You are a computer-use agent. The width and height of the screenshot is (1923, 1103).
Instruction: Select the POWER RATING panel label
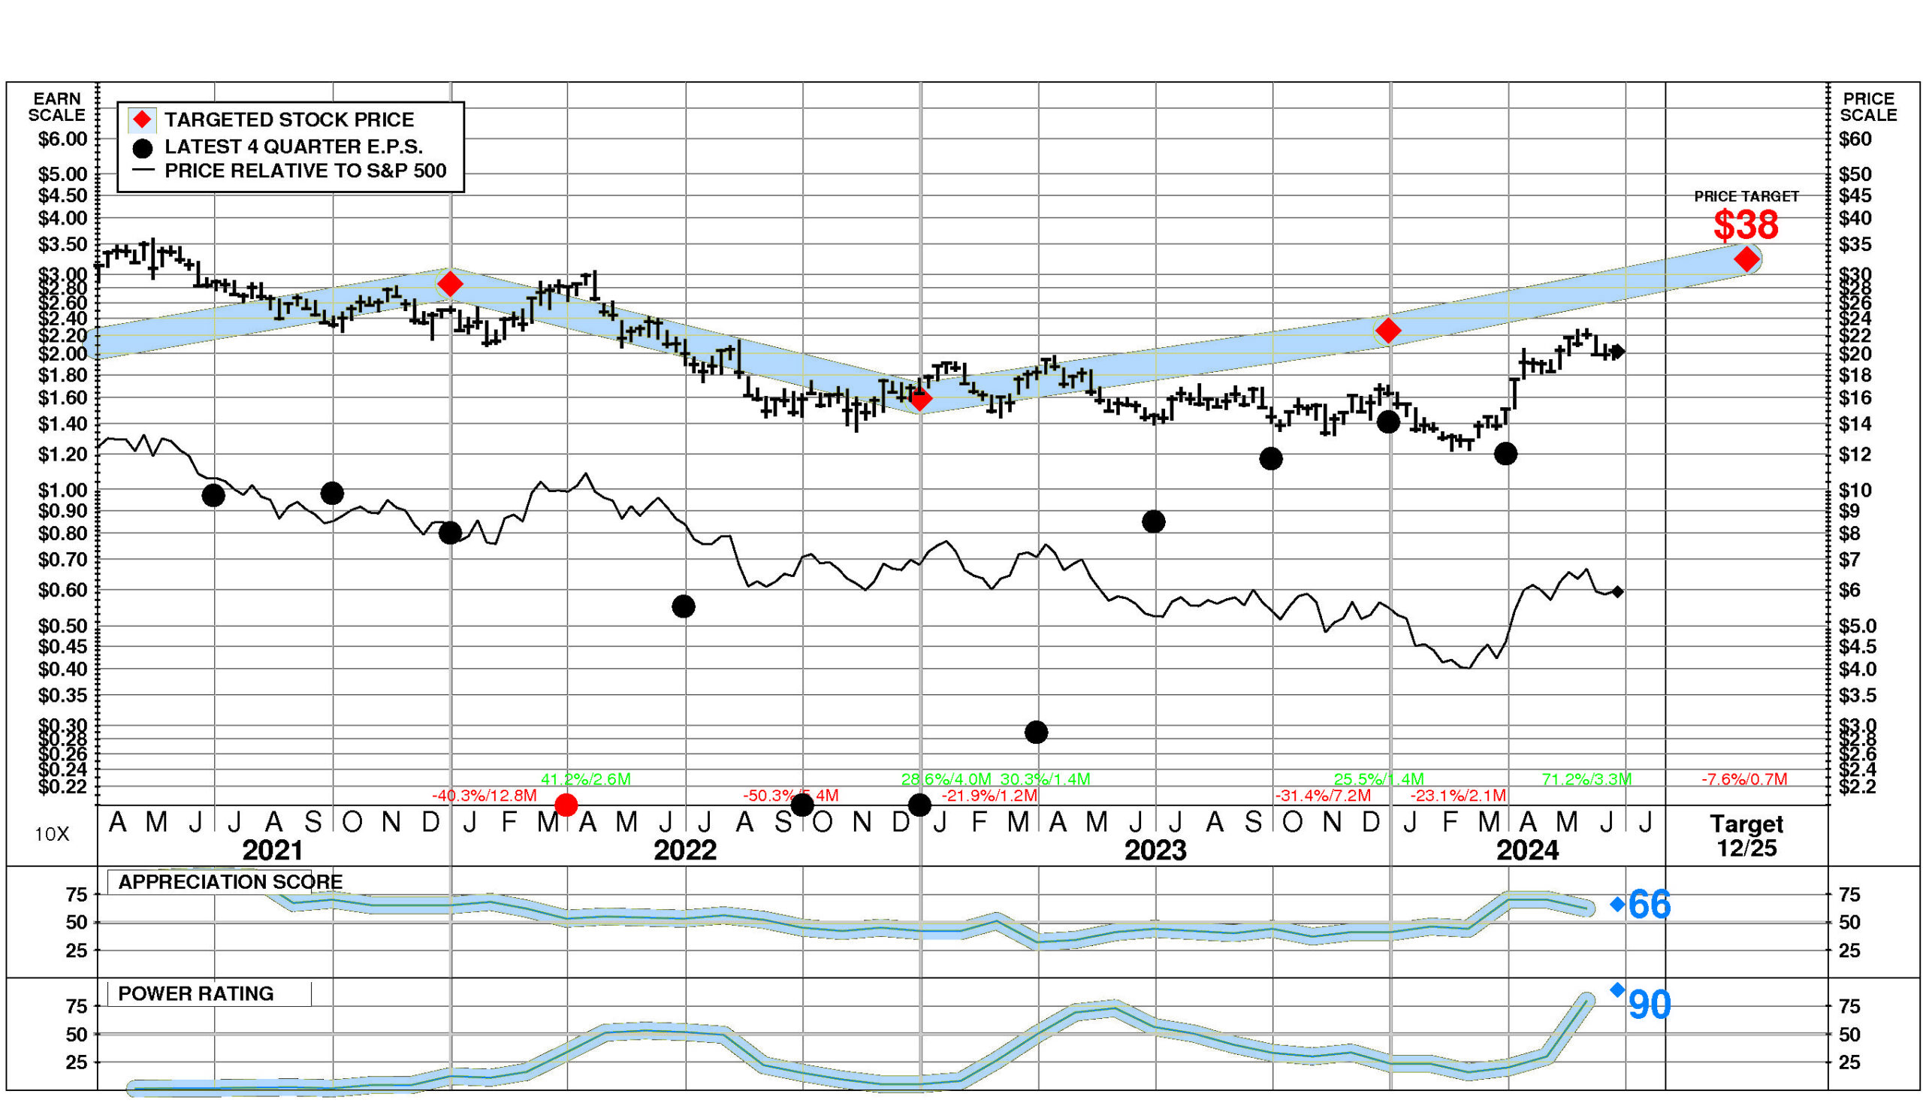click(x=195, y=993)
